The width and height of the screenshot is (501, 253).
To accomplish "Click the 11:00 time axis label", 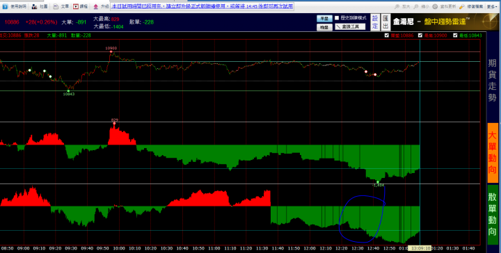I will tap(214, 248).
